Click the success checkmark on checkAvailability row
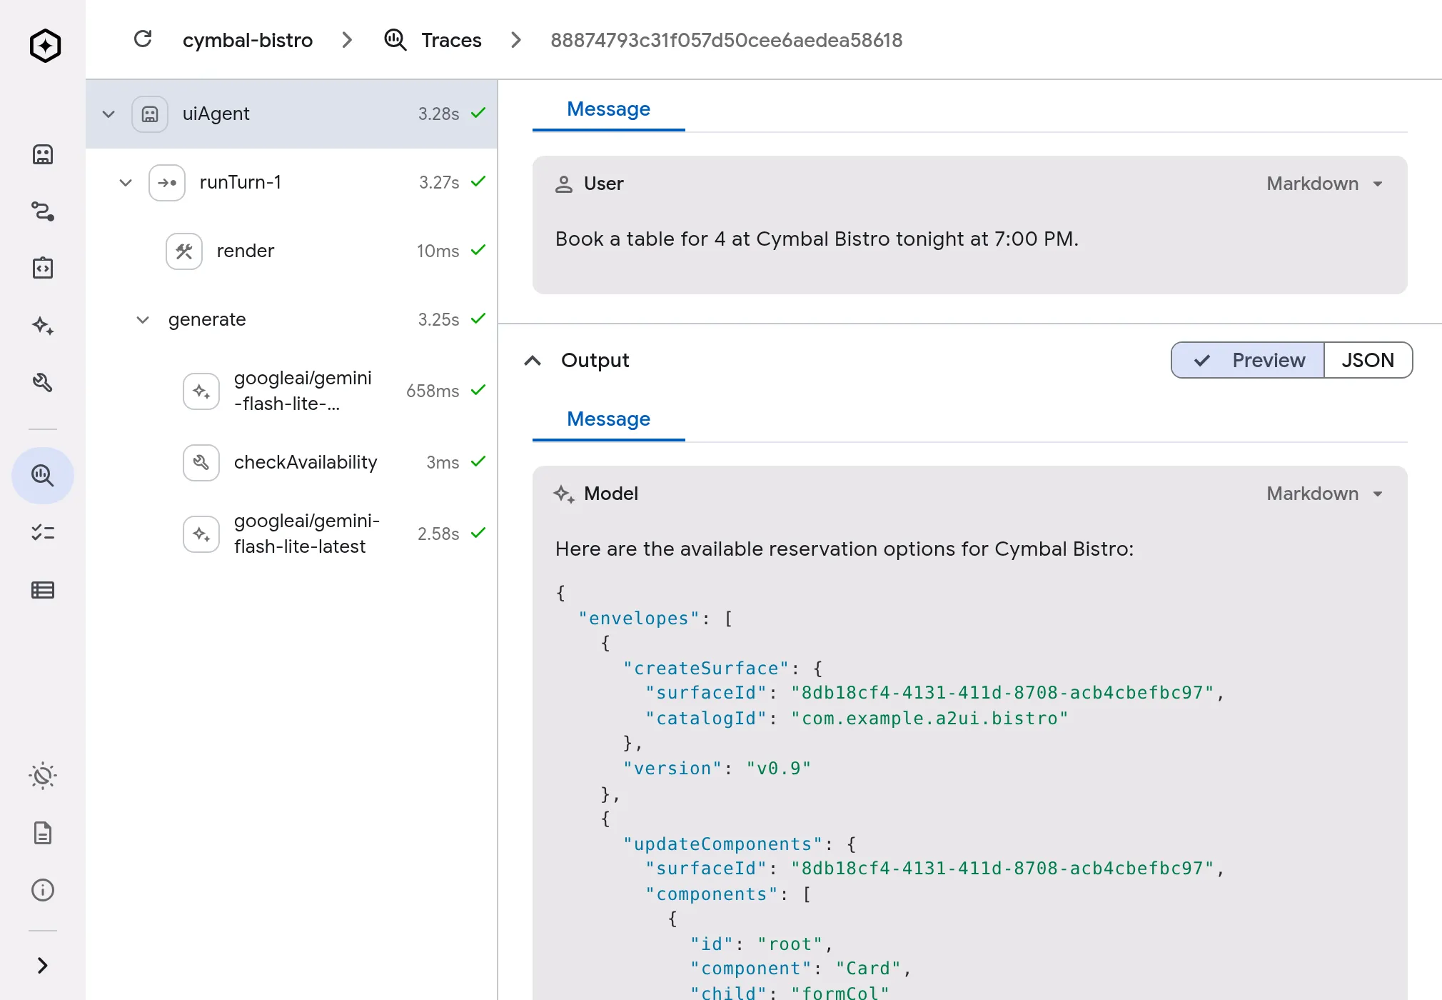The width and height of the screenshot is (1442, 1000). coord(478,461)
